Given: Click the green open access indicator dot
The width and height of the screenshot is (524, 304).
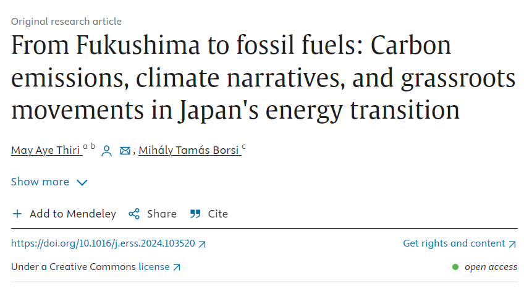Looking at the screenshot, I should click(455, 267).
